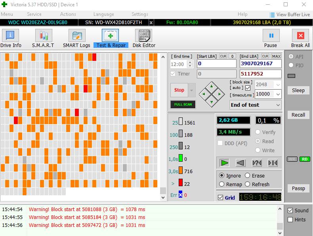Toggle the Sound checkbox

(290, 211)
